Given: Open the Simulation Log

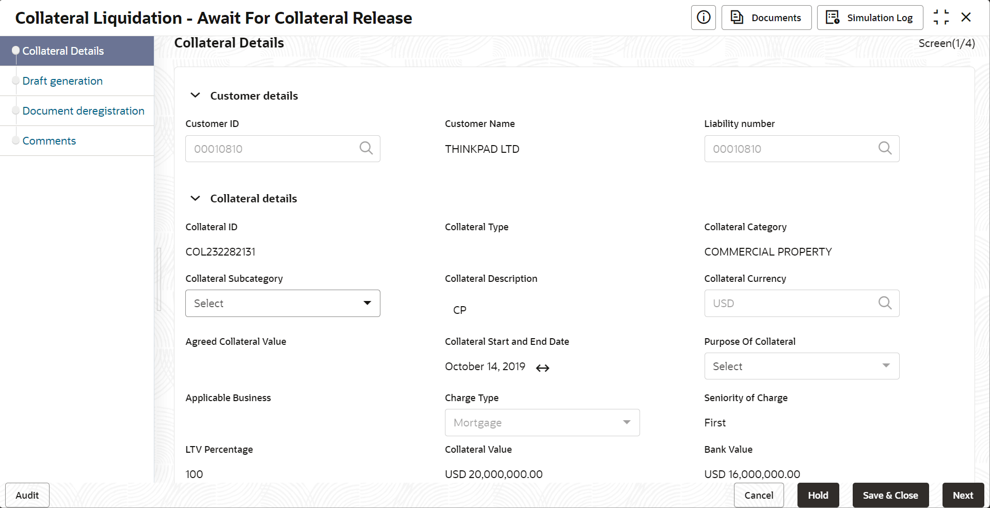Looking at the screenshot, I should (870, 18).
